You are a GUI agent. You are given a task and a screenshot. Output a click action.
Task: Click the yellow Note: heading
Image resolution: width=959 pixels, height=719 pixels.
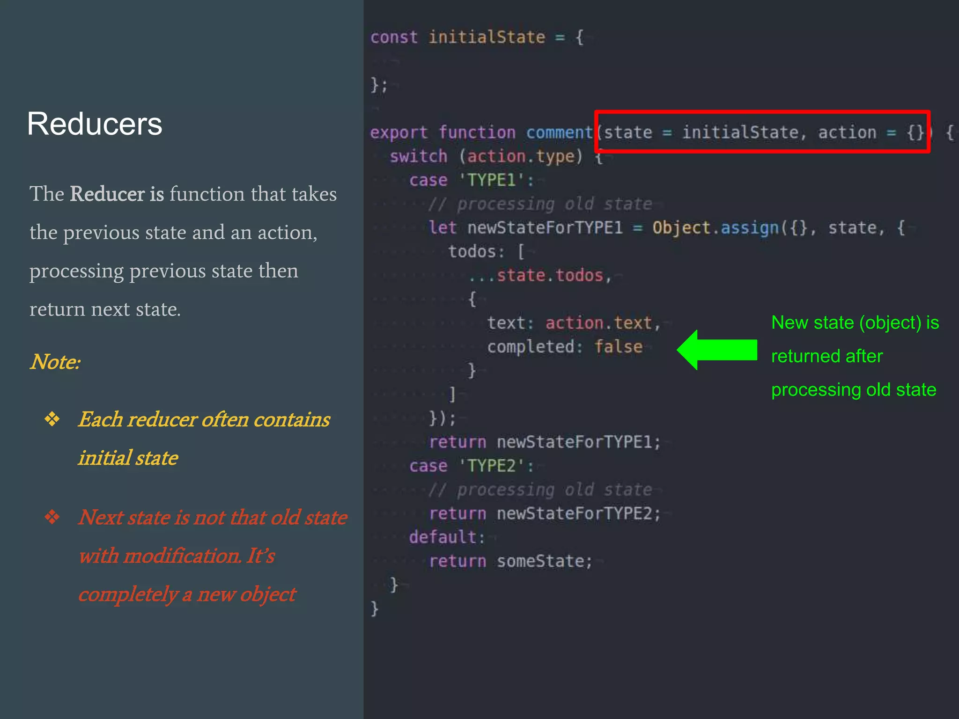pos(55,362)
